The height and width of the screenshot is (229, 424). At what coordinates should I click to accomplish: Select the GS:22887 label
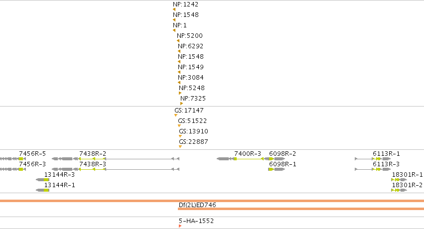(x=194, y=142)
